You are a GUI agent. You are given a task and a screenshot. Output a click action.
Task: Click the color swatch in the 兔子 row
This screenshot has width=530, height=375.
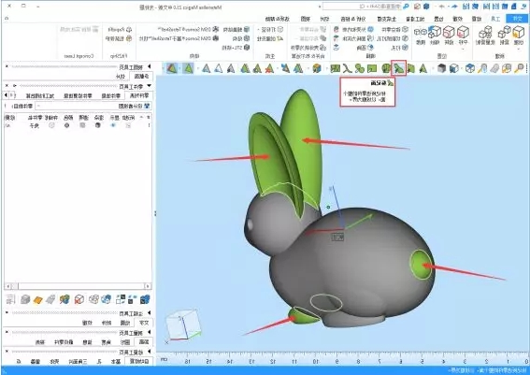67,125
